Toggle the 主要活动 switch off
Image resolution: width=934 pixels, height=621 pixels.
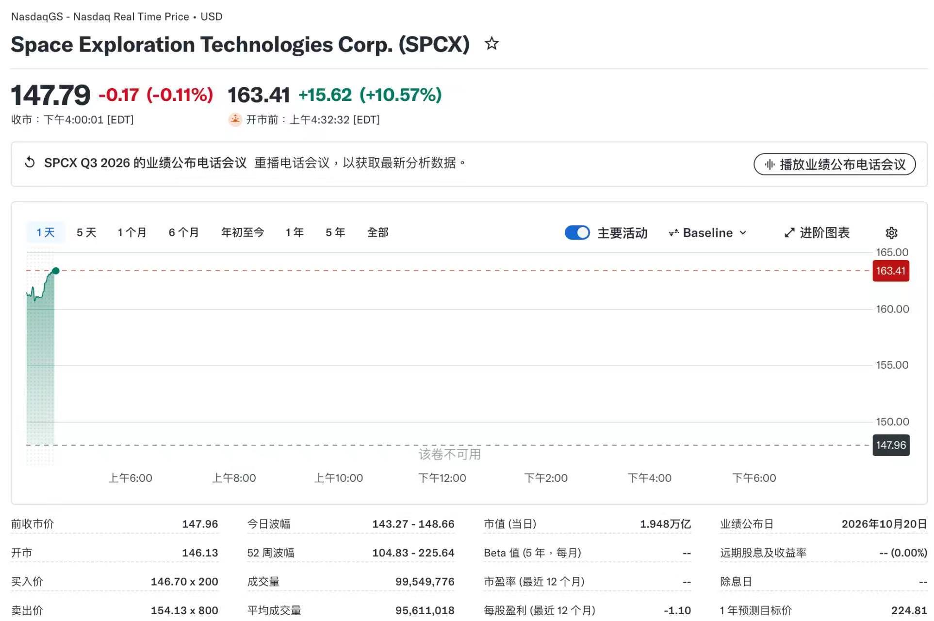(577, 233)
